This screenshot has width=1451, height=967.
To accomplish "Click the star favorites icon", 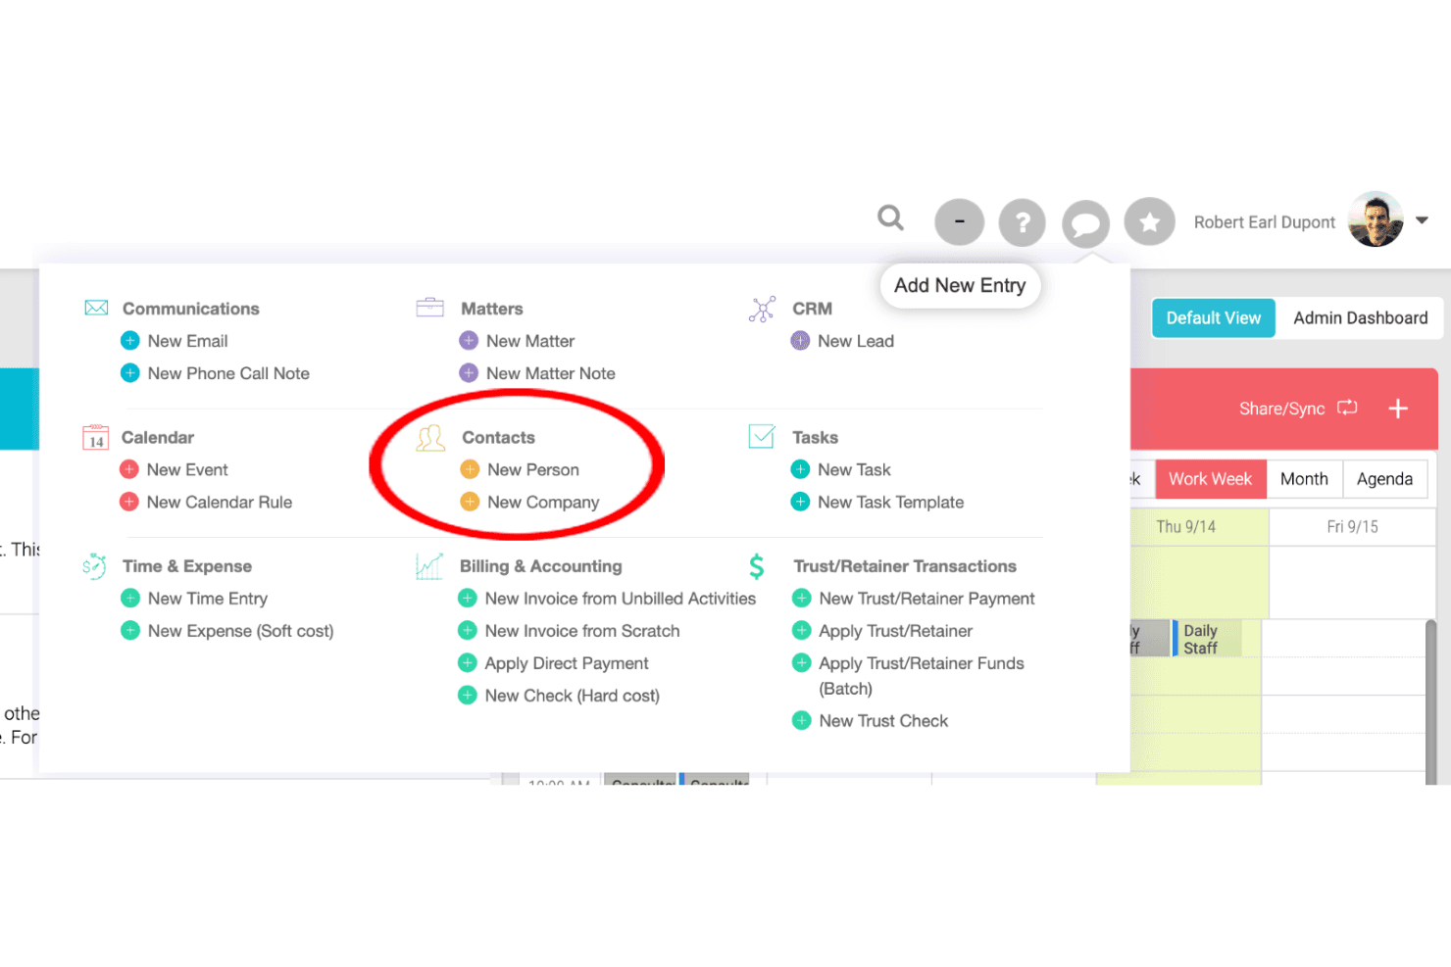I will 1149,222.
